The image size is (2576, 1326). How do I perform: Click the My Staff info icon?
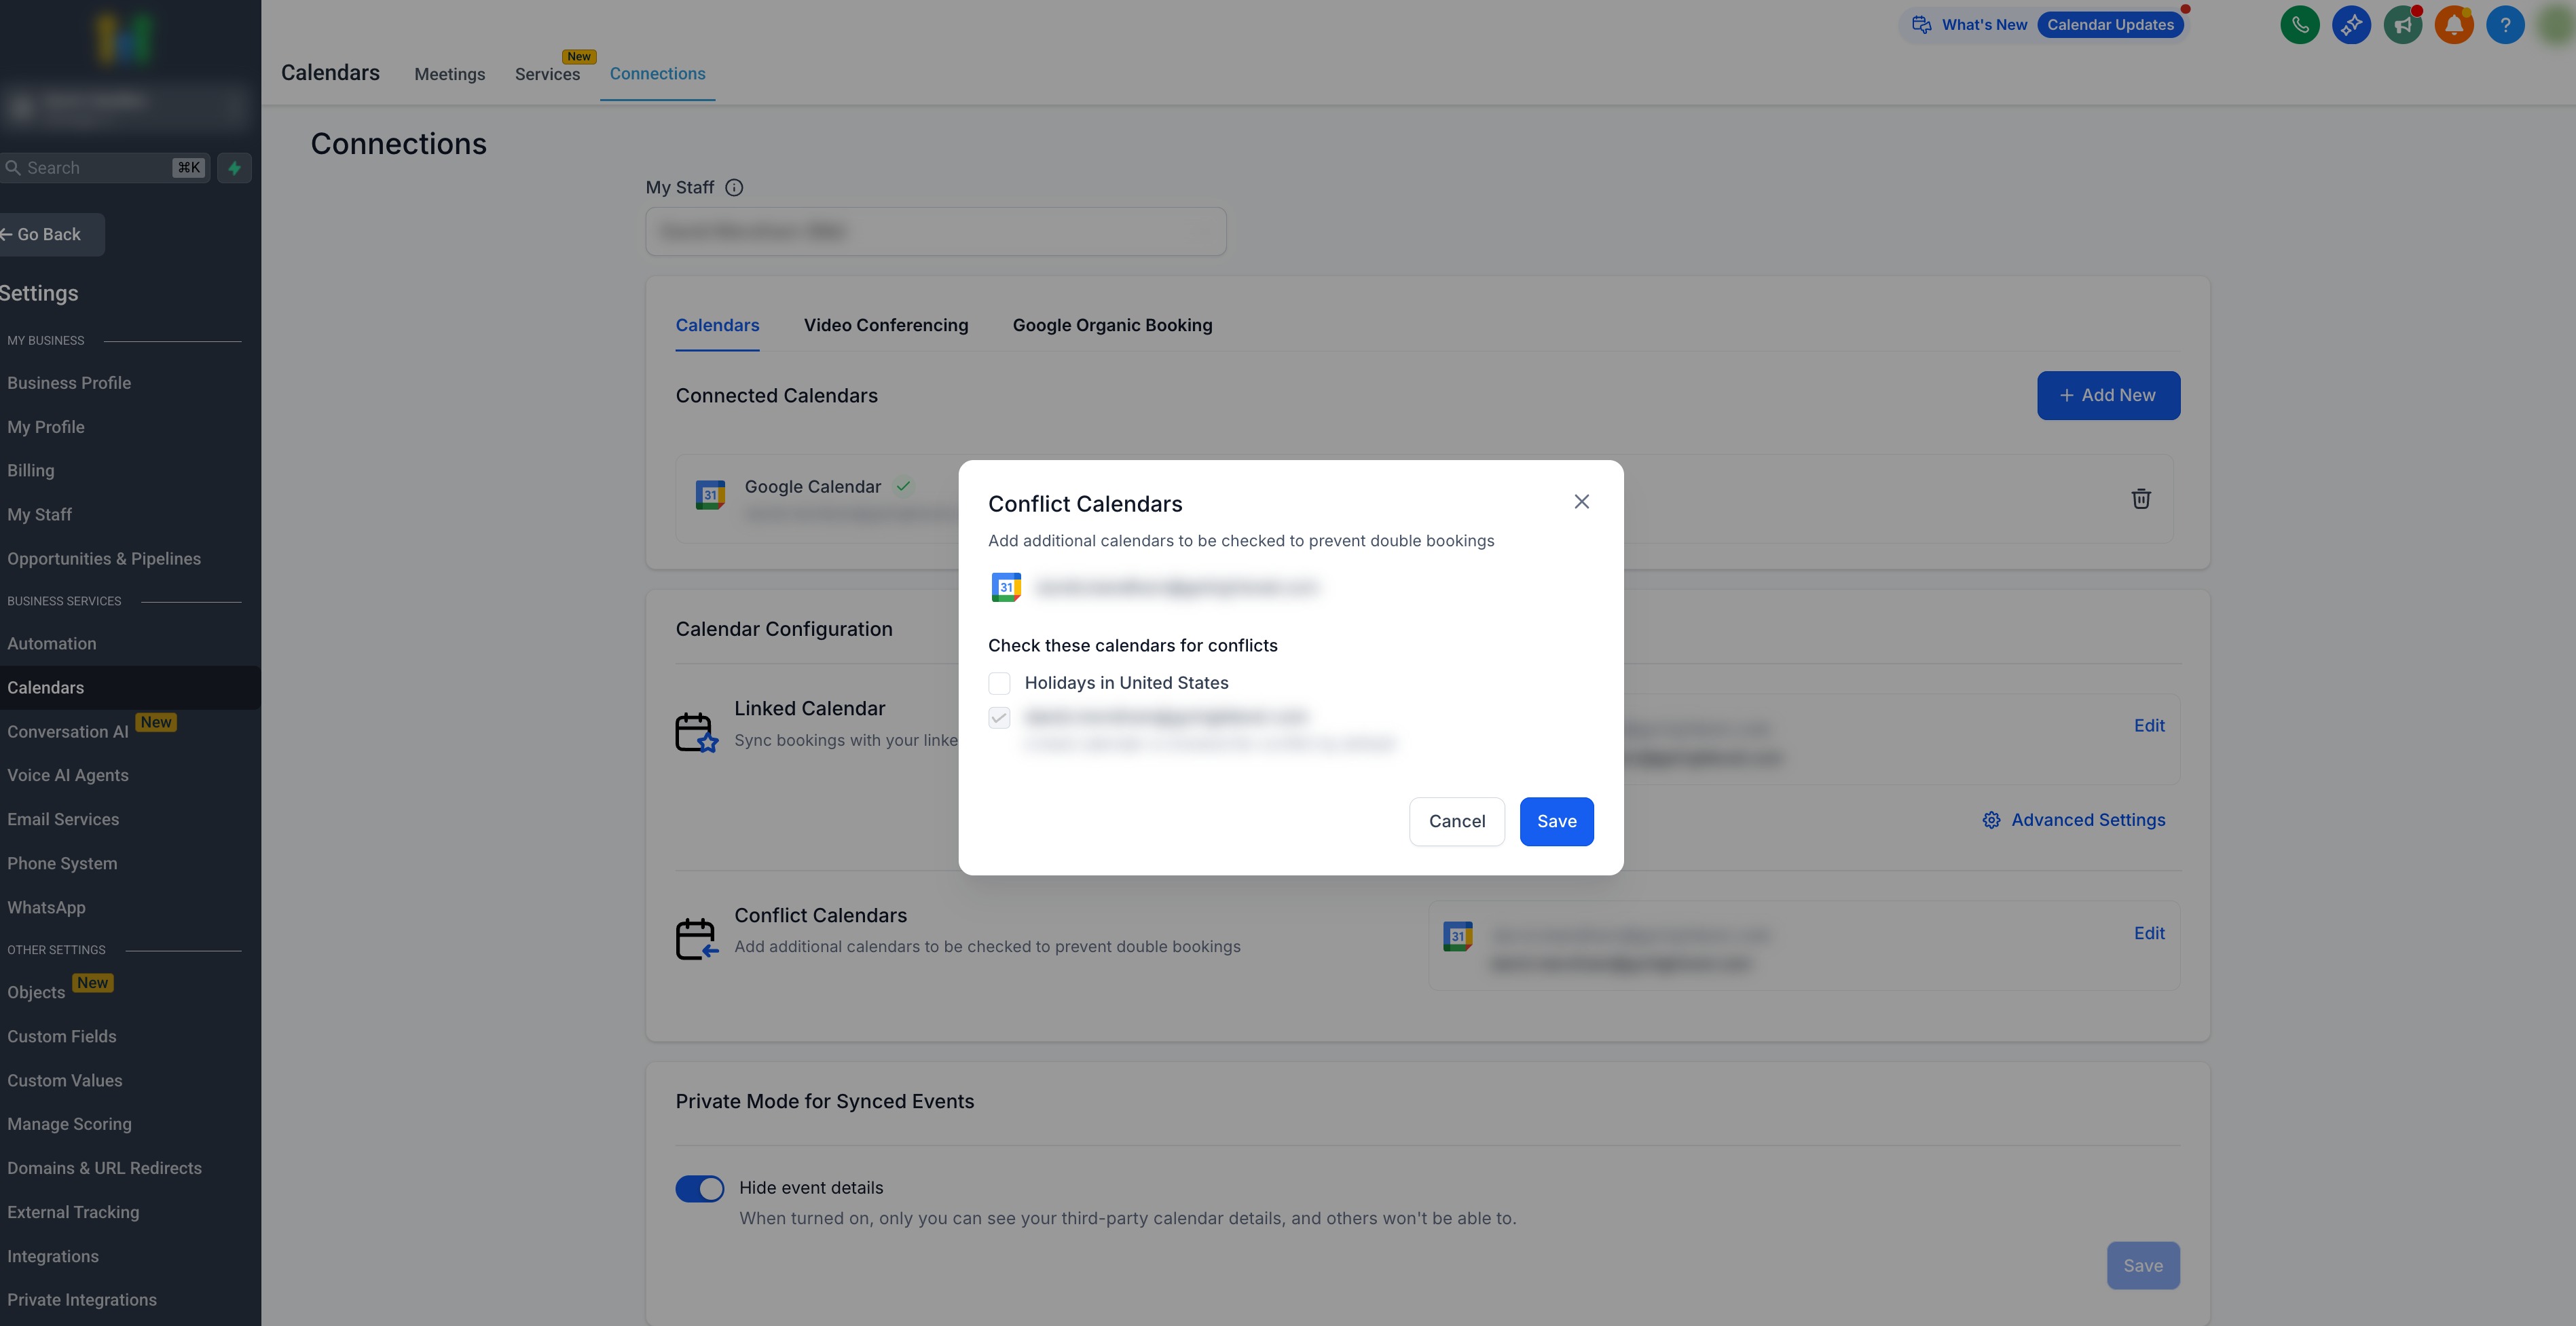click(x=734, y=188)
